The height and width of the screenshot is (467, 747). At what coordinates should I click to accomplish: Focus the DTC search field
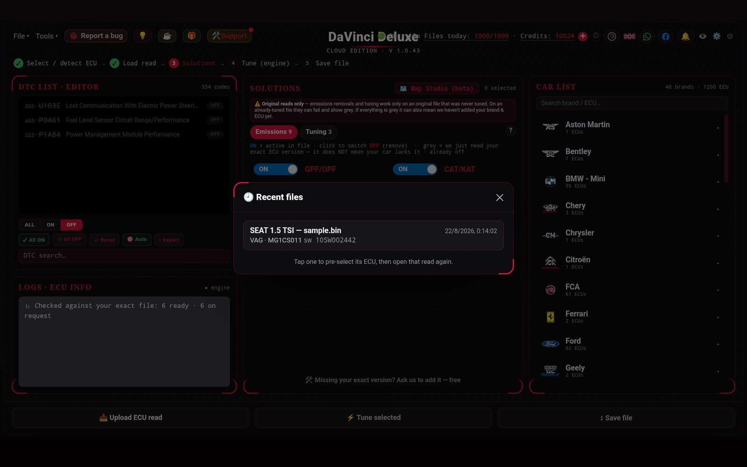coord(124,255)
